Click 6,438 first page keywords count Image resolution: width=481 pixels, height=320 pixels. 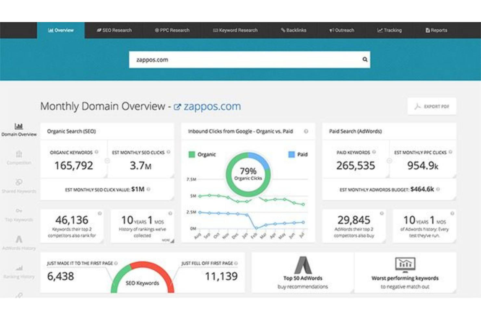(x=60, y=276)
